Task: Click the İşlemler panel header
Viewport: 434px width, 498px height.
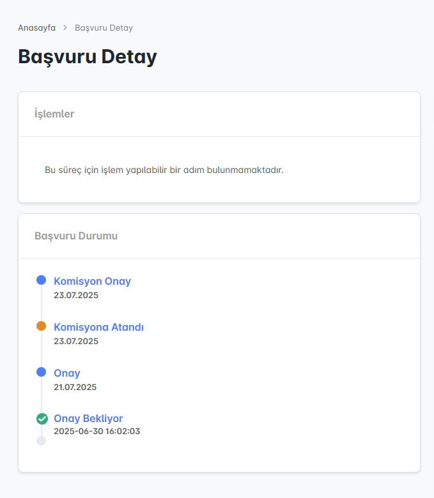Action: [x=54, y=114]
